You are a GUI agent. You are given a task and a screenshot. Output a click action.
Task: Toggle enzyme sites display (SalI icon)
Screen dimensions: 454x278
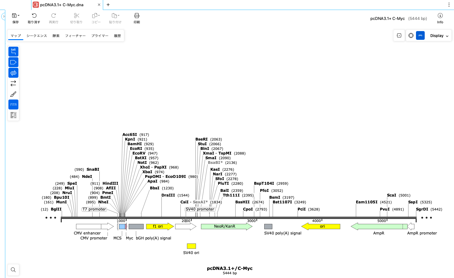click(13, 52)
